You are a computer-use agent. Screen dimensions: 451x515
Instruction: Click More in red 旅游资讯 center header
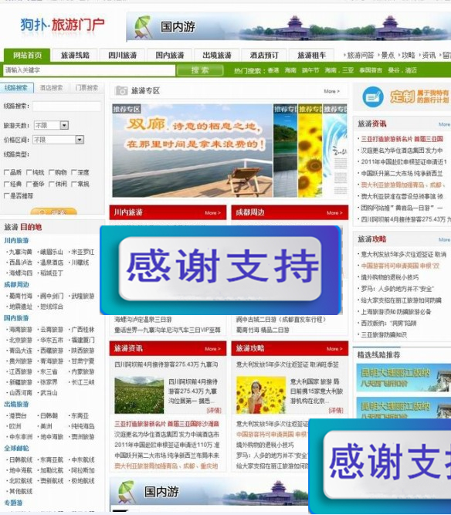212,349
